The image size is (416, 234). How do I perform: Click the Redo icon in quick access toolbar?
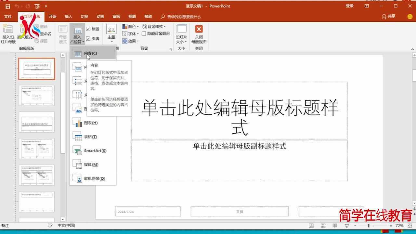[x=28, y=6]
